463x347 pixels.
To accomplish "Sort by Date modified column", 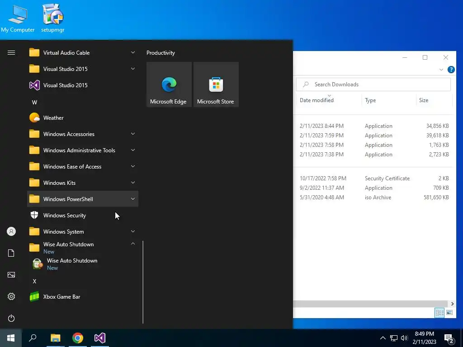I will coord(329,100).
